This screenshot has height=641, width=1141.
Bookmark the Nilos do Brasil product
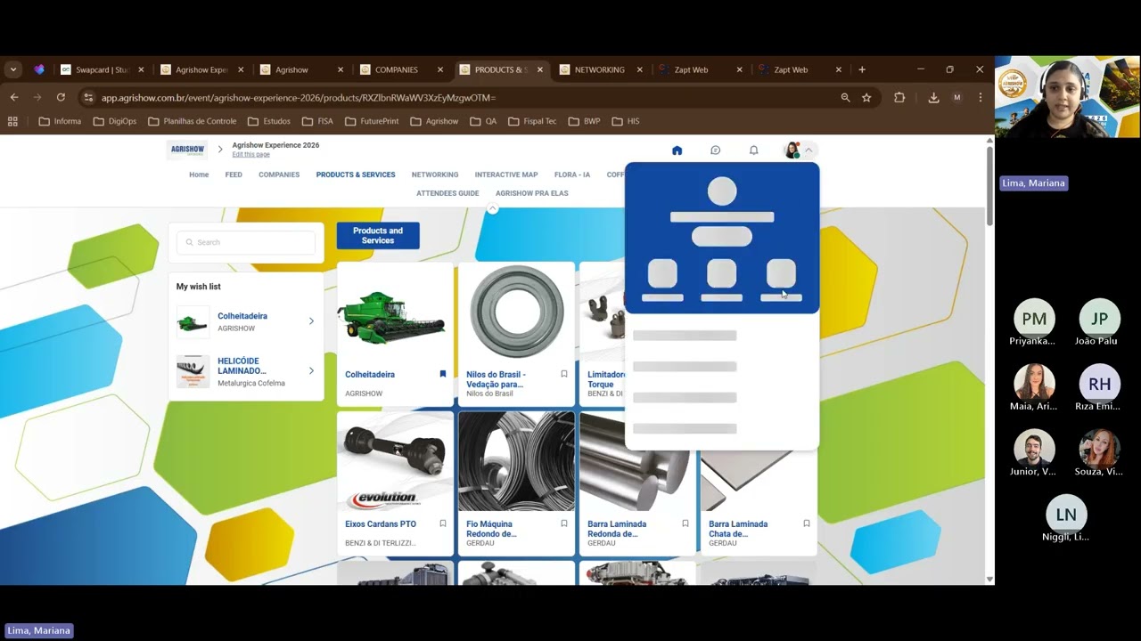(563, 374)
